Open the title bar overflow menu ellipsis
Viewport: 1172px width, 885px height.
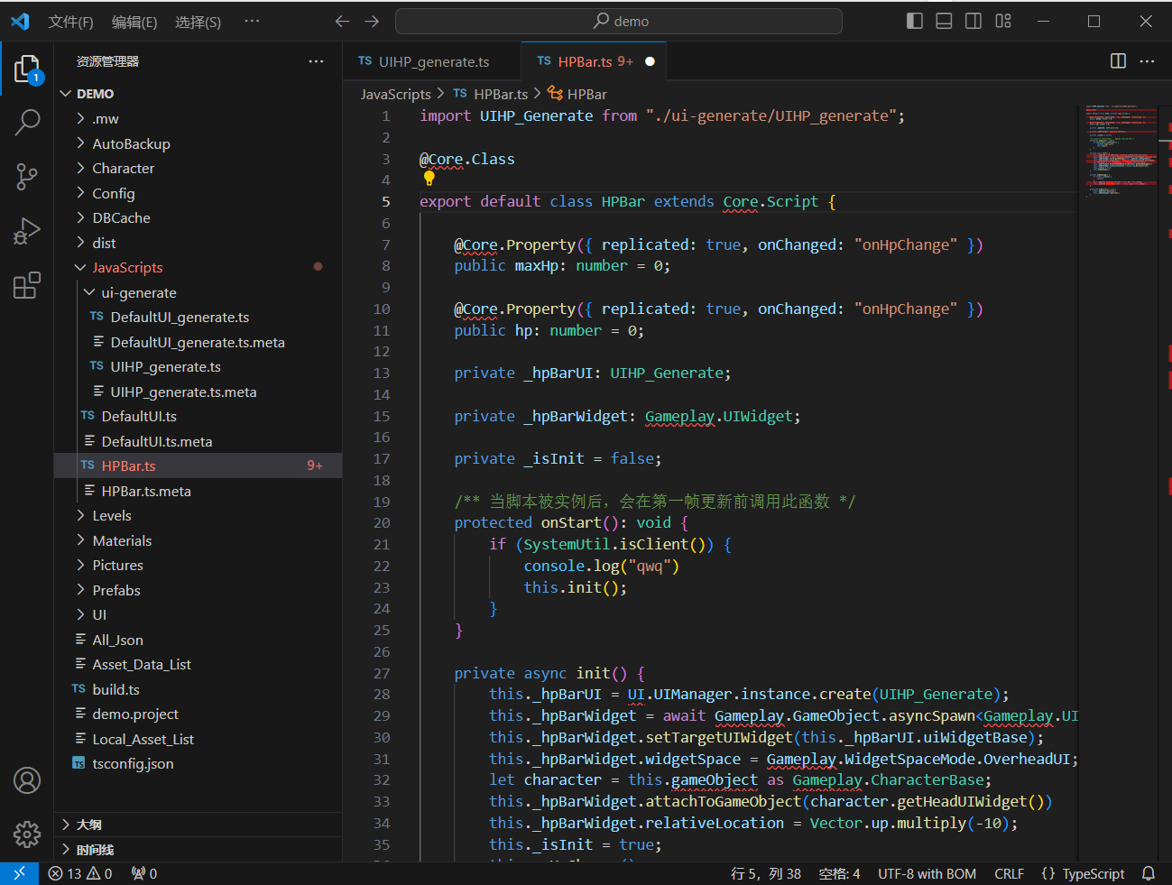[x=252, y=21]
